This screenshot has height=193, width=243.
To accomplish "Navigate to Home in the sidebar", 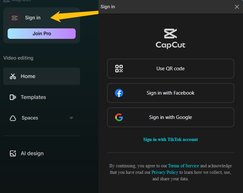I will pos(28,76).
